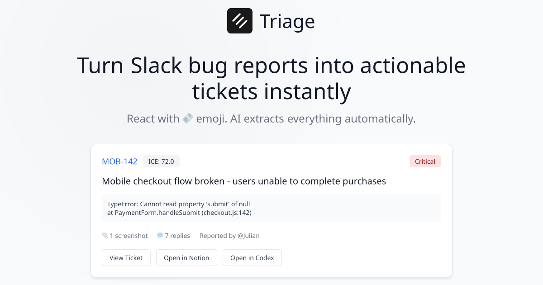
Task: Click the Triage wordmark text
Action: click(287, 20)
